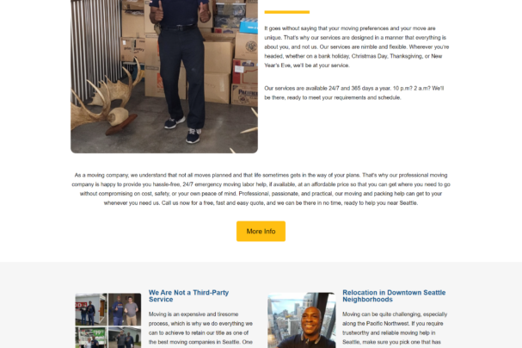This screenshot has height=348, width=522.
Task: Click the yellow More Info button
Action: (x=261, y=231)
